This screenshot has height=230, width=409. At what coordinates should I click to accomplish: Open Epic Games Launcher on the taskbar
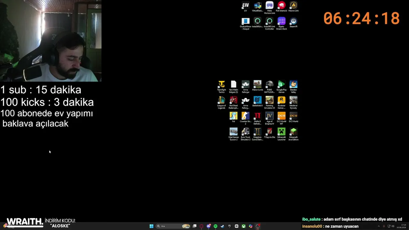click(229, 226)
